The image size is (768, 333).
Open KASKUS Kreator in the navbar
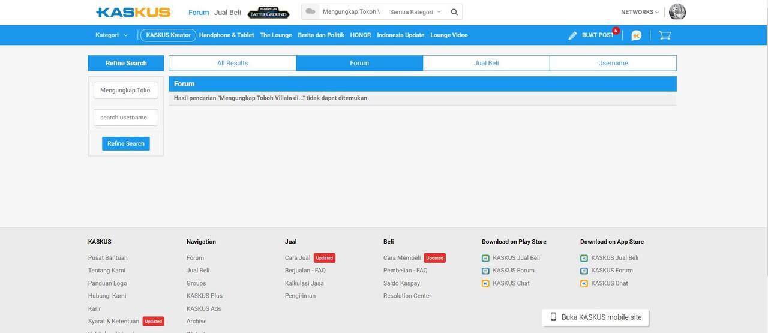(x=168, y=35)
